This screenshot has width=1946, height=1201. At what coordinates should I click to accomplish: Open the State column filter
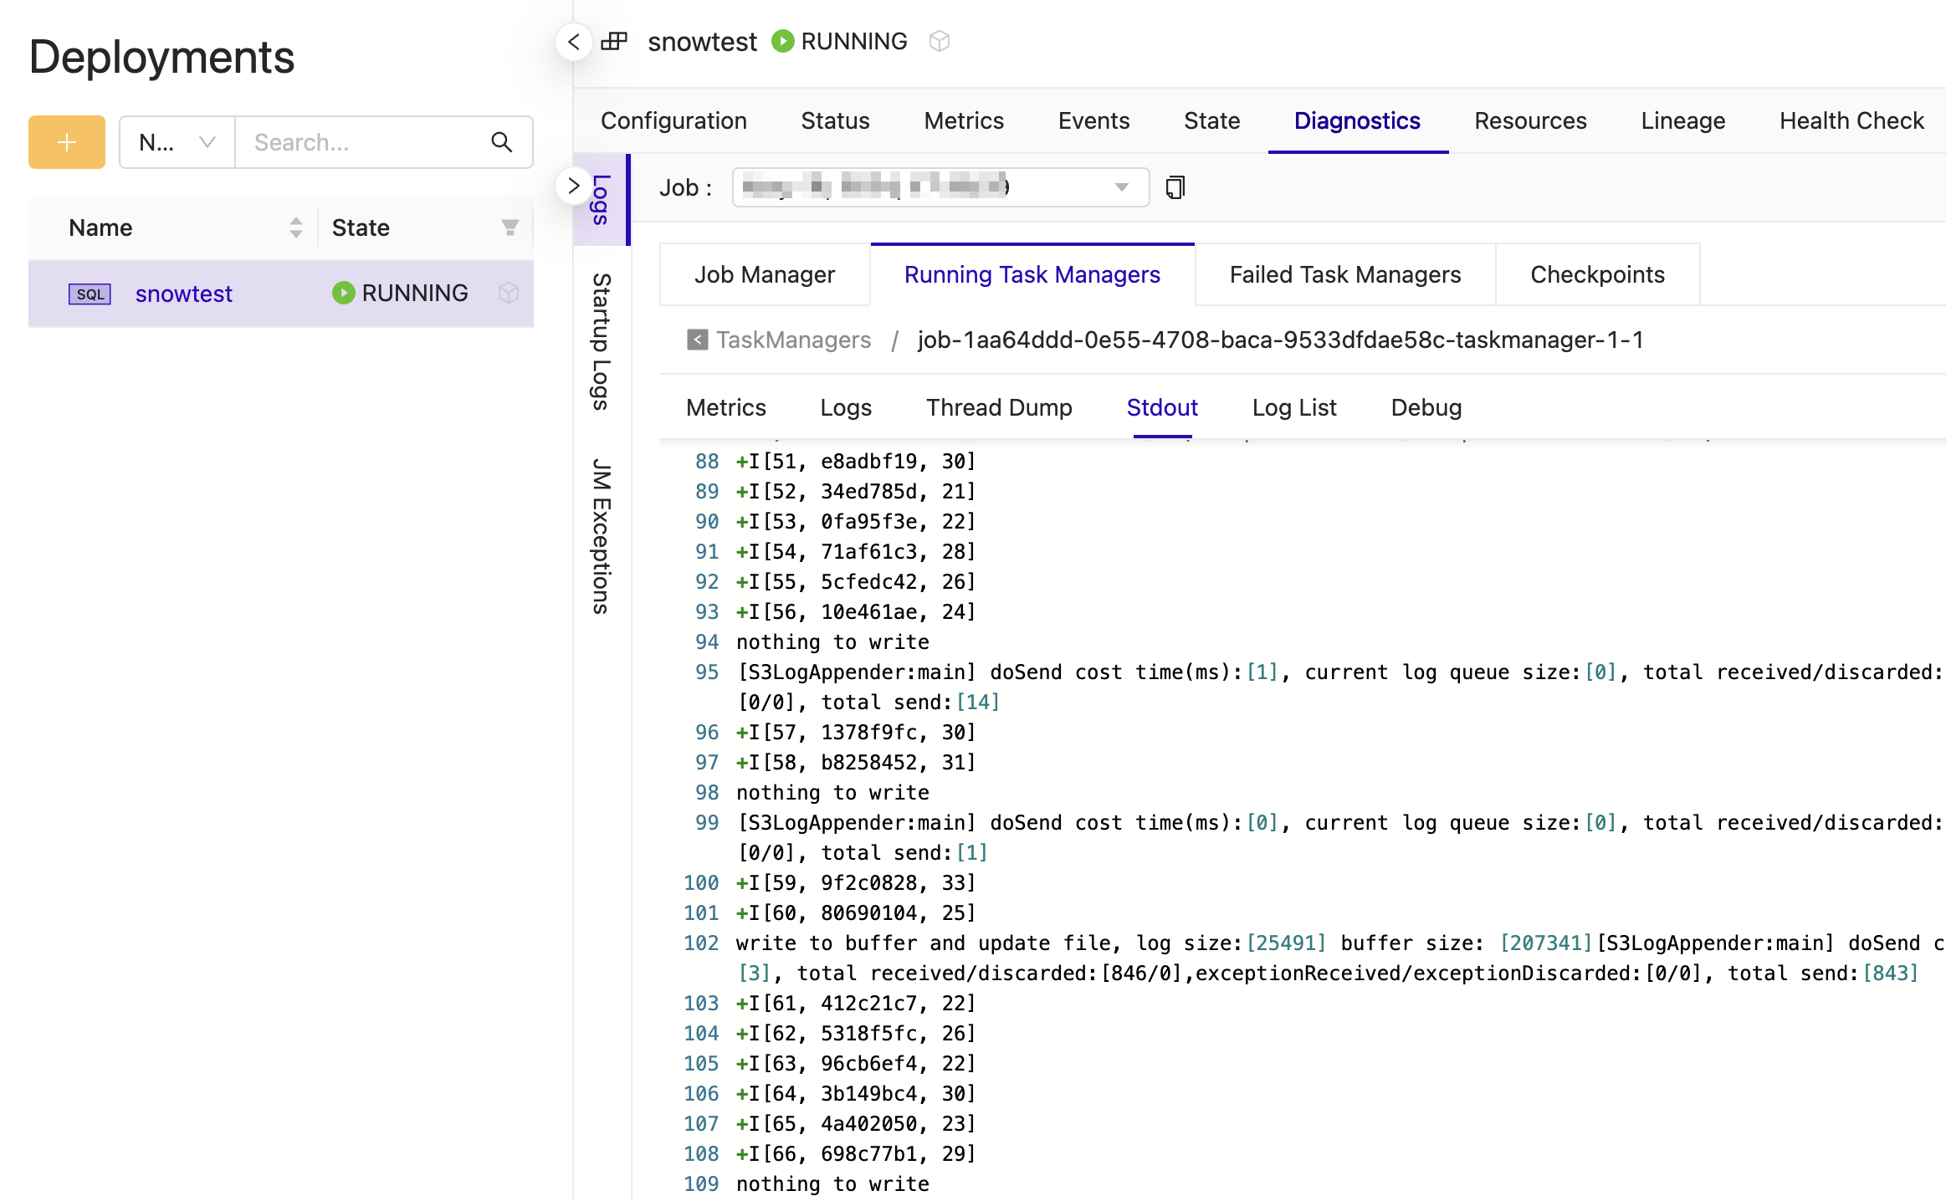point(510,227)
